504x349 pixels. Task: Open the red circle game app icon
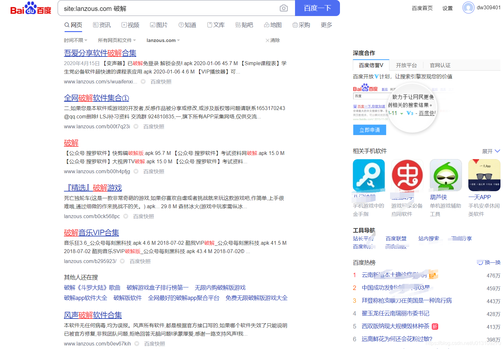407,175
